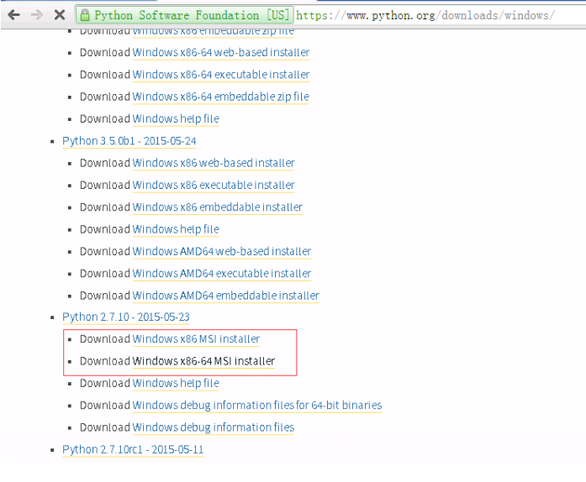
Task: Click the browser back arrow
Action: coord(13,15)
